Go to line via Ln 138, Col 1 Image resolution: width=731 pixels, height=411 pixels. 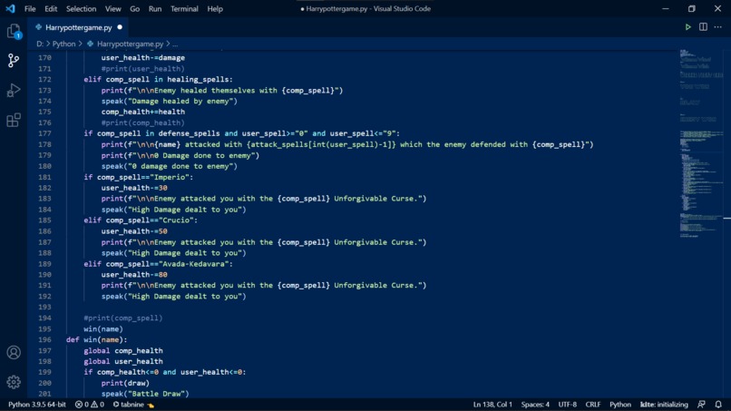click(492, 405)
